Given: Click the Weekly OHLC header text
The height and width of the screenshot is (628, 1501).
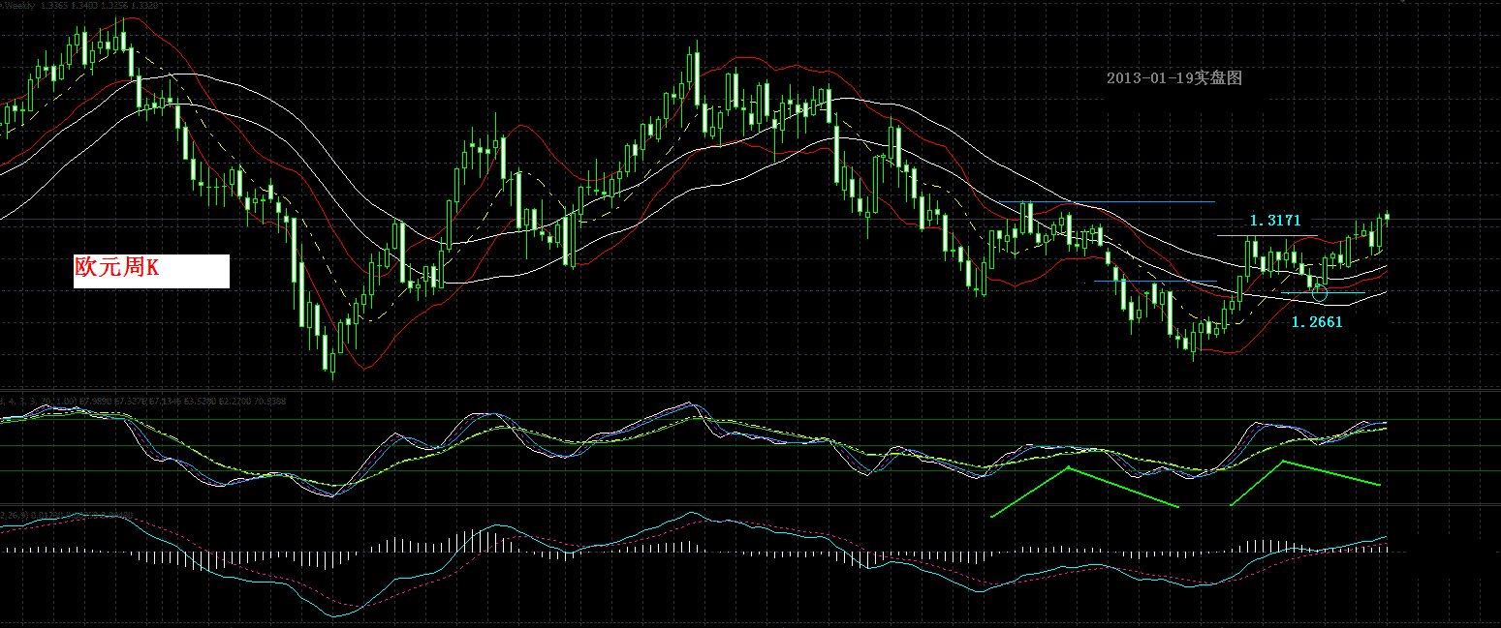Looking at the screenshot, I should [x=82, y=5].
